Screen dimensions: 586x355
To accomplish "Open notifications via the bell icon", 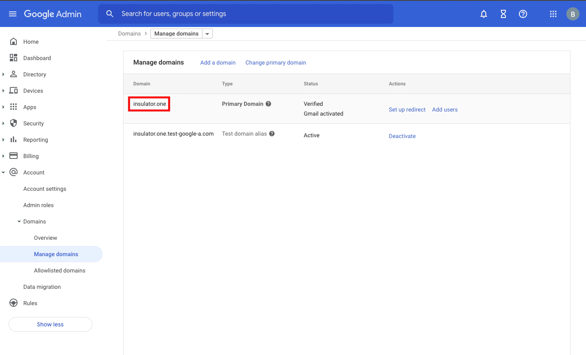I will coord(483,13).
